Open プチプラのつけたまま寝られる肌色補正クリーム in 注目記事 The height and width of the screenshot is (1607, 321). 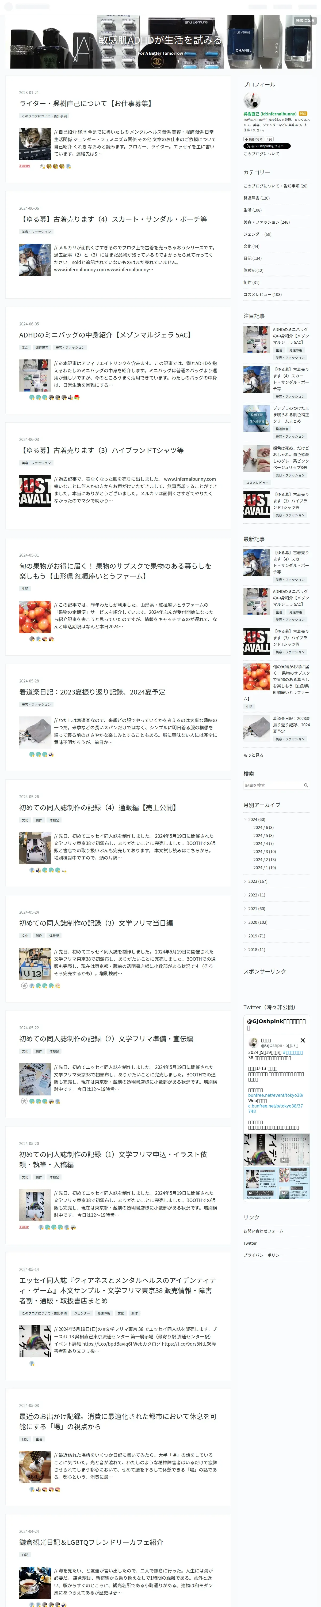click(x=291, y=414)
